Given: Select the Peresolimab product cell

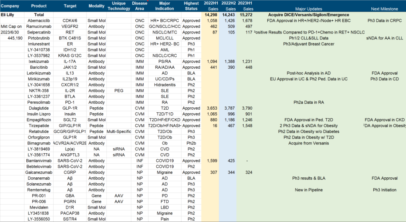Looking at the screenshot, I should tap(39, 102).
